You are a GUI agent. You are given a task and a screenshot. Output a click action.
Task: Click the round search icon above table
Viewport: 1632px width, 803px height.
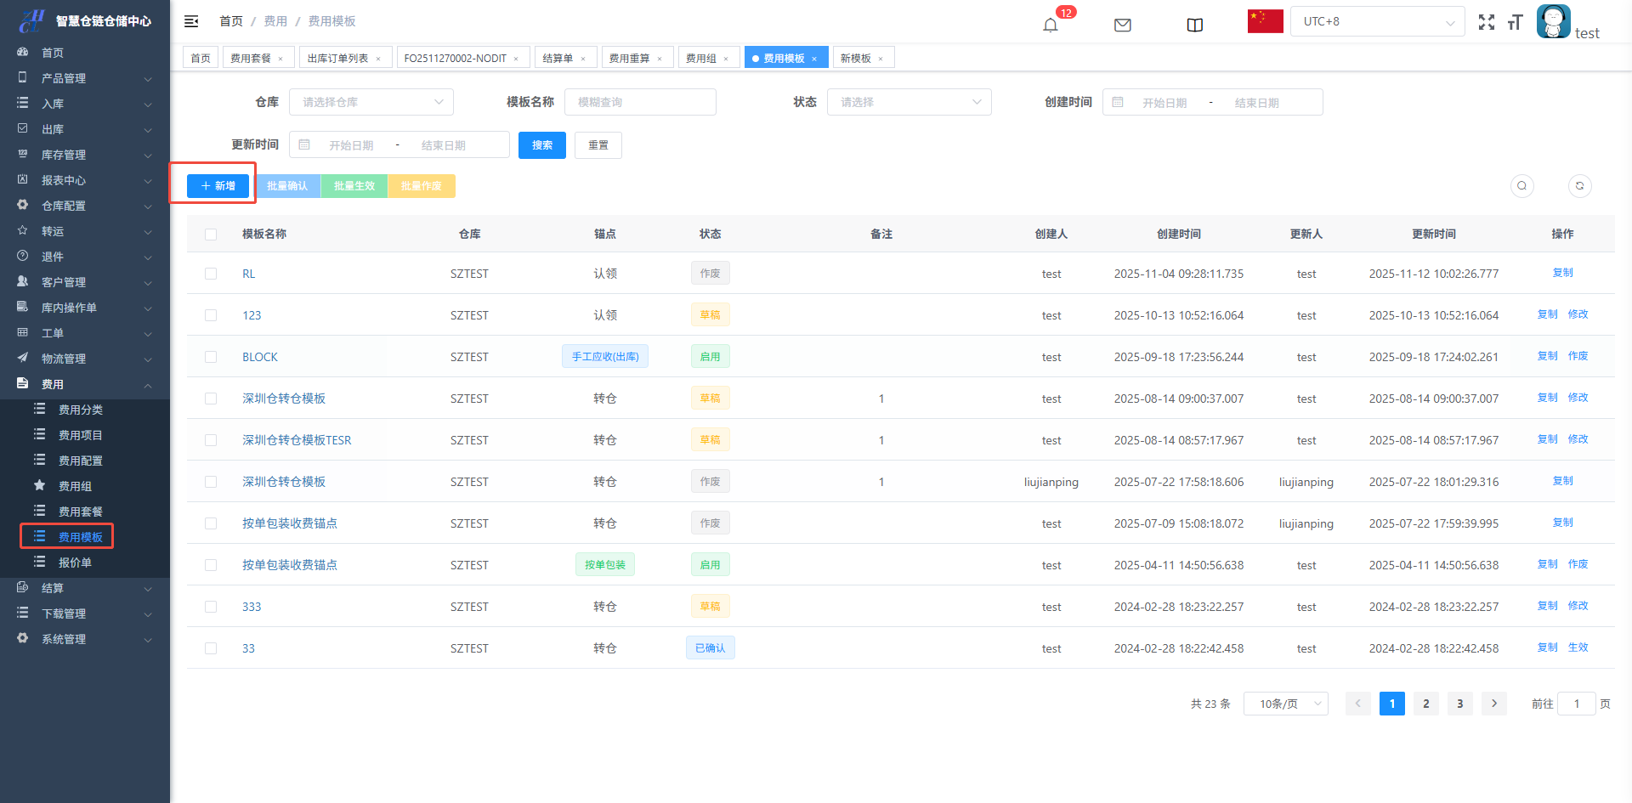click(1521, 186)
